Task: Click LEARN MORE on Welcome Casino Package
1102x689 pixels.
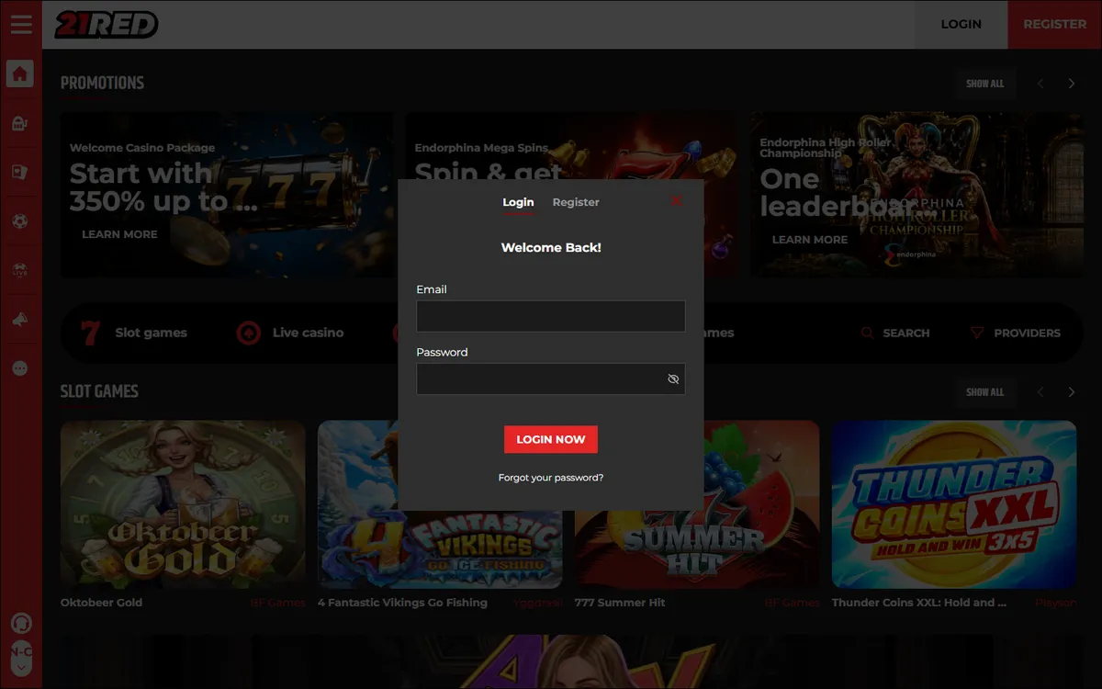Action: pos(119,234)
